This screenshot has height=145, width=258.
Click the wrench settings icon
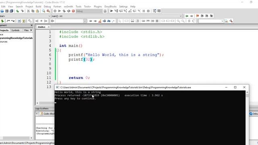point(231,21)
